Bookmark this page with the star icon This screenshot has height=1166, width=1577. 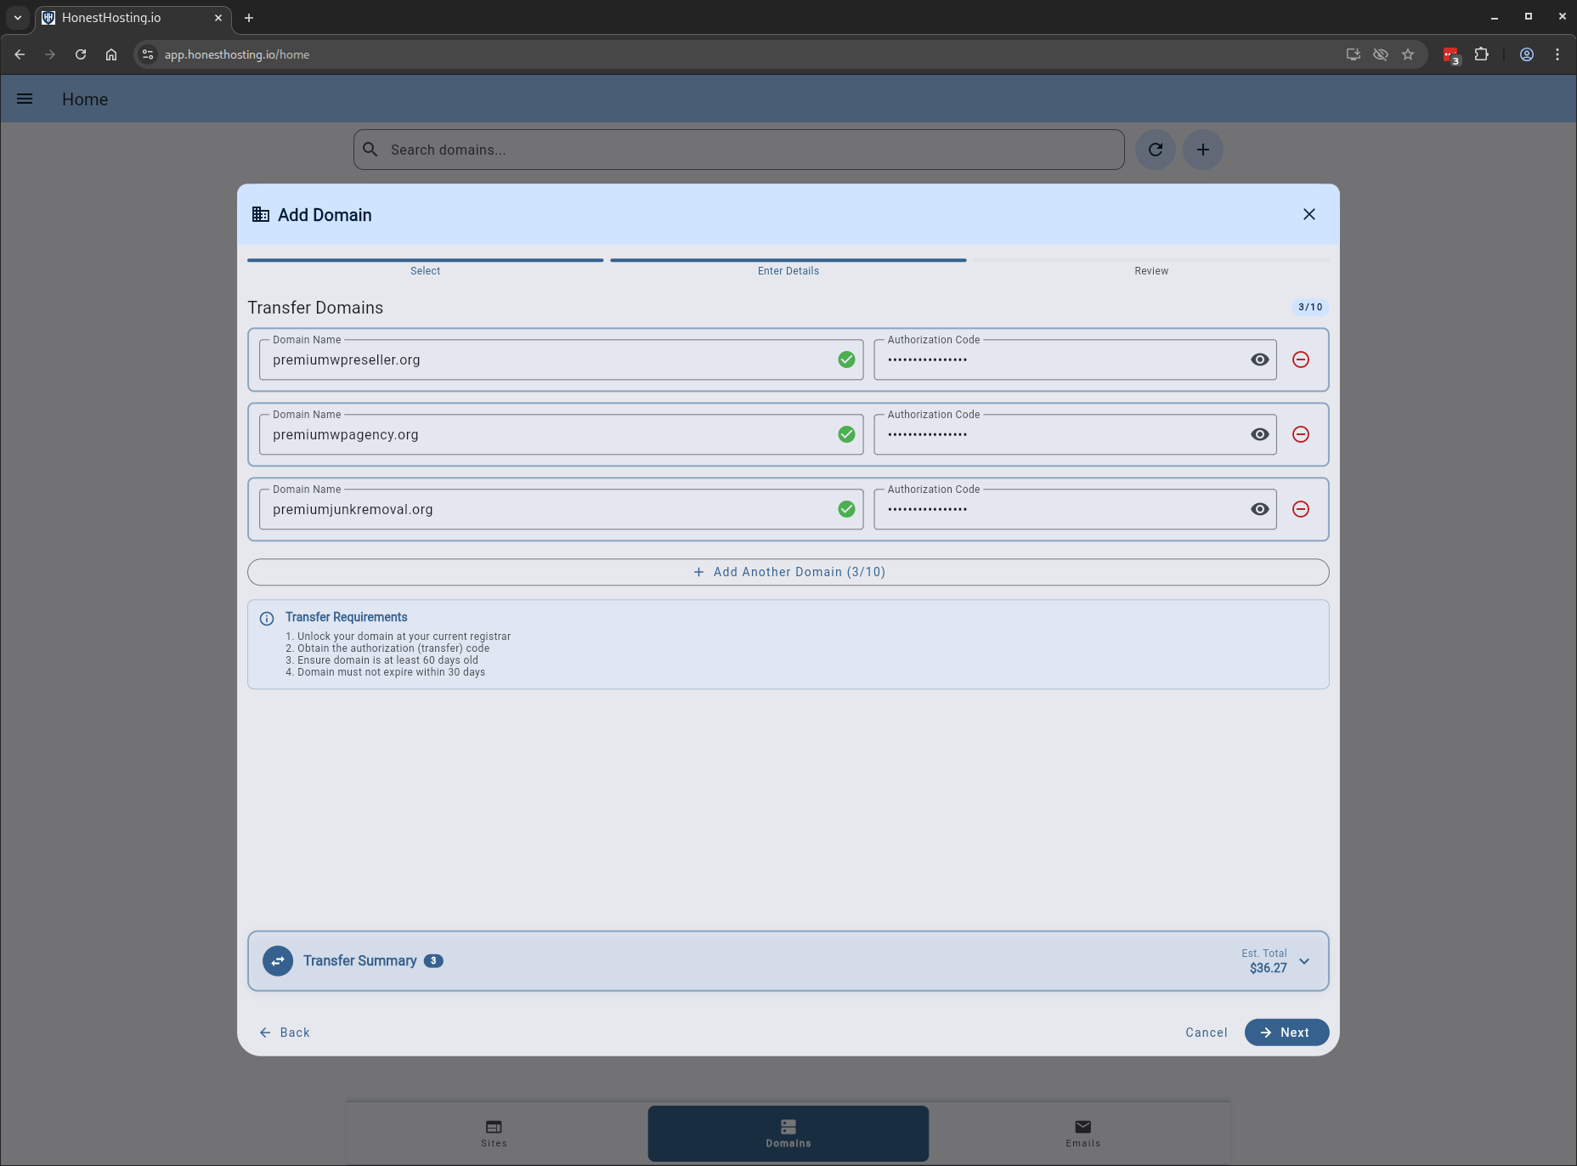pyautogui.click(x=1408, y=54)
